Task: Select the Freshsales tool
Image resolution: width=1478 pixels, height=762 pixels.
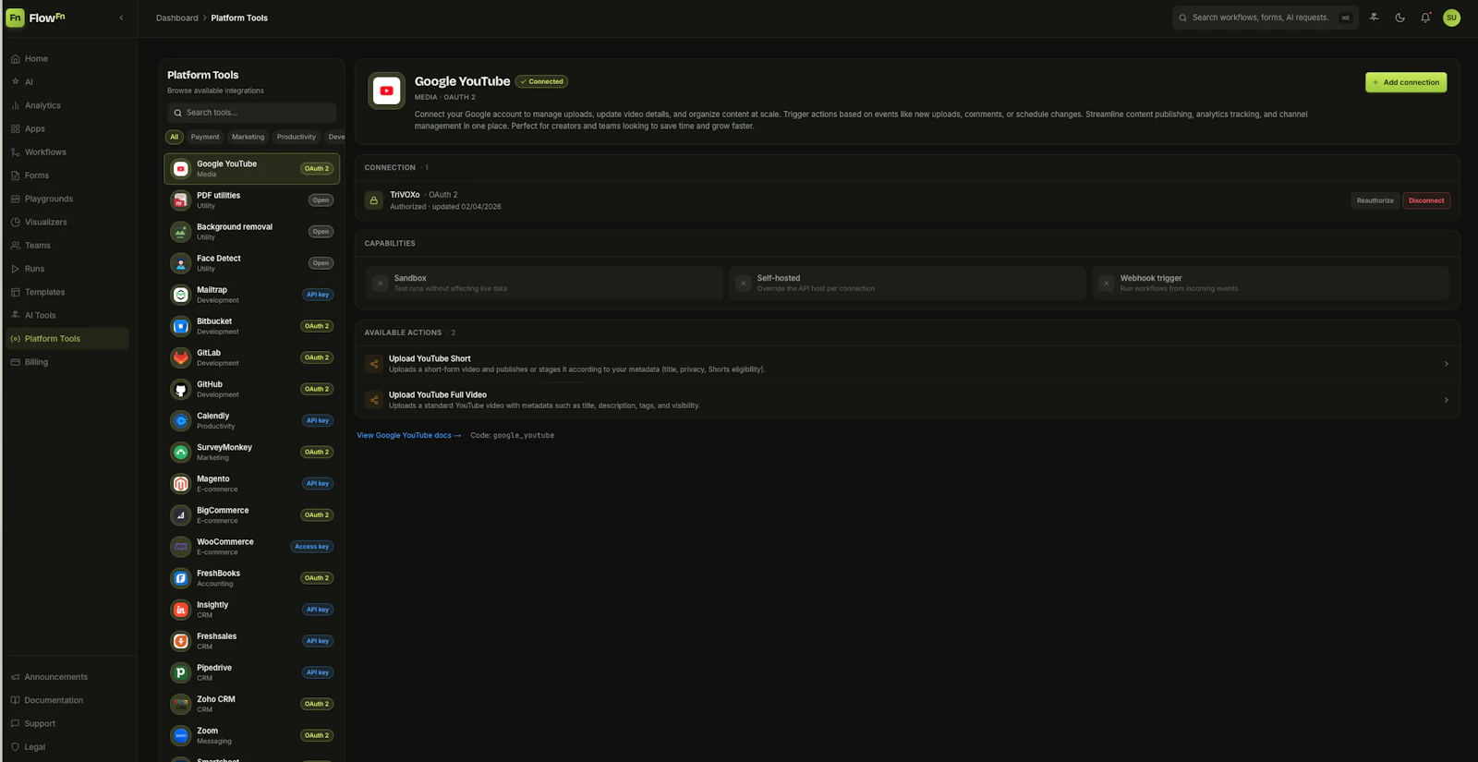Action: (x=251, y=641)
